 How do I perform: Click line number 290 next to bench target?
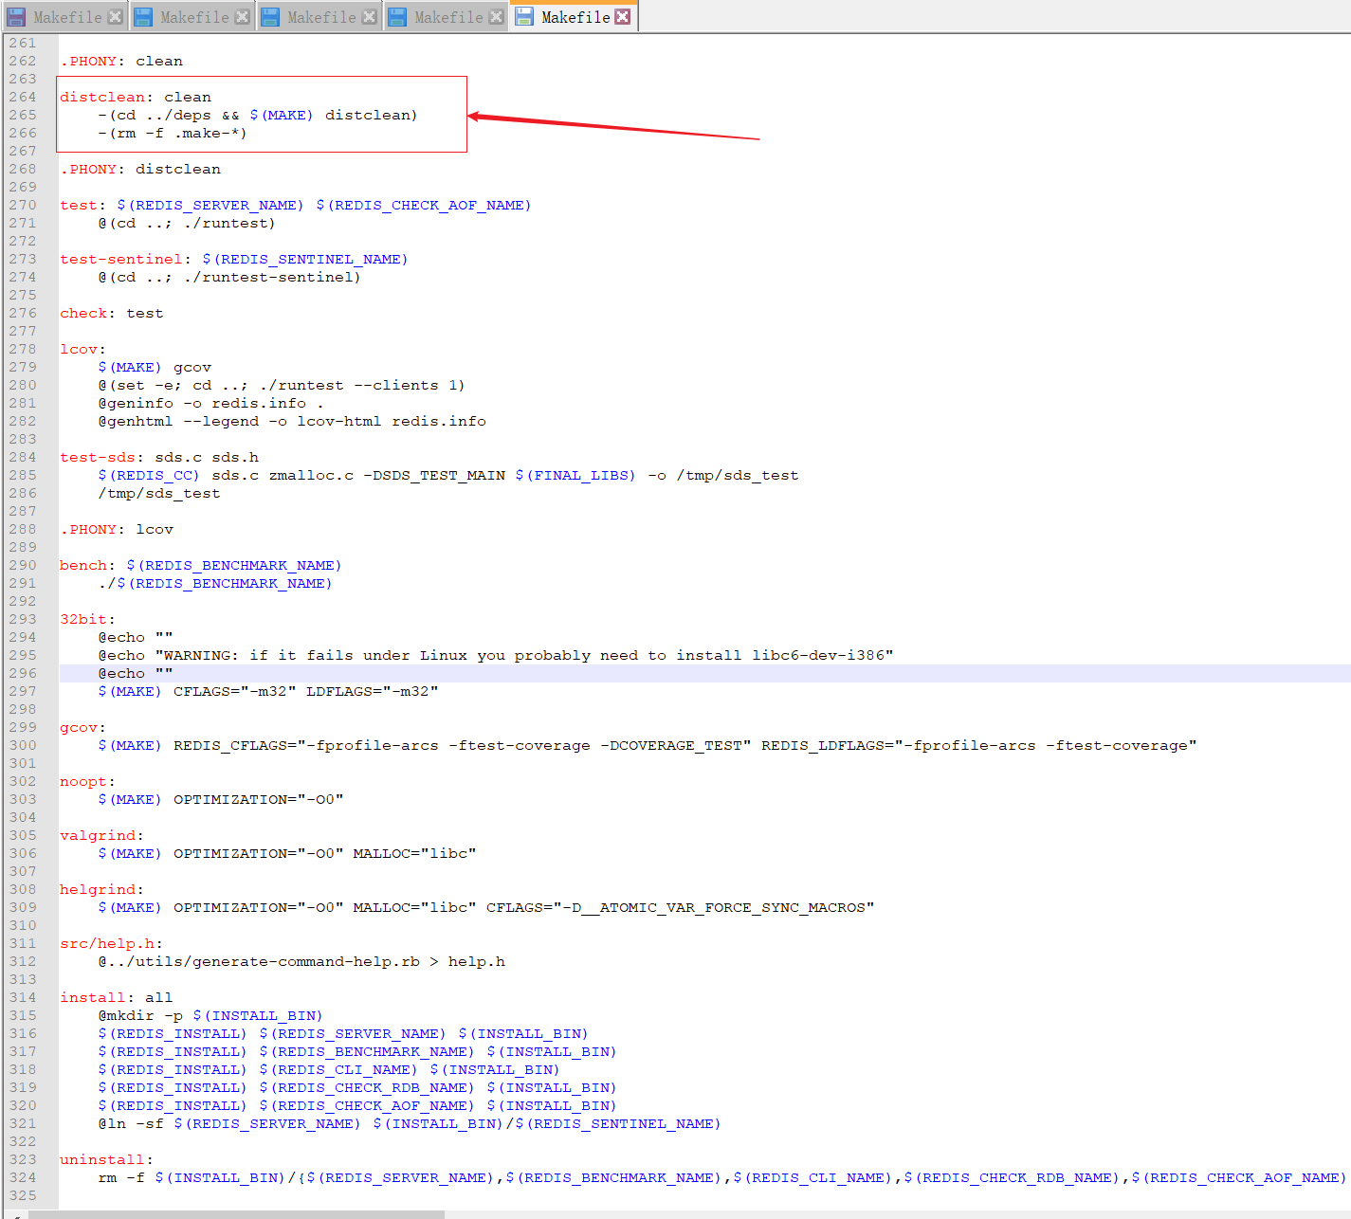click(x=23, y=565)
